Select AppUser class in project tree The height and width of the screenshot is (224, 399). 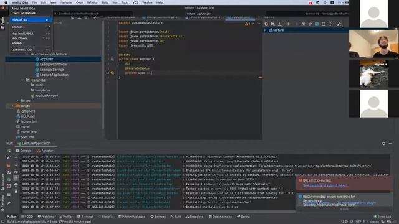point(46,59)
